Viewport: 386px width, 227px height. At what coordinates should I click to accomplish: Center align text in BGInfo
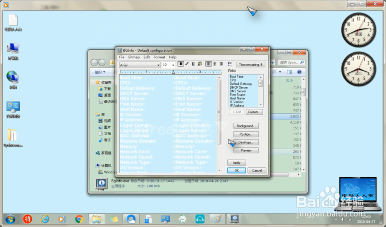point(215,64)
